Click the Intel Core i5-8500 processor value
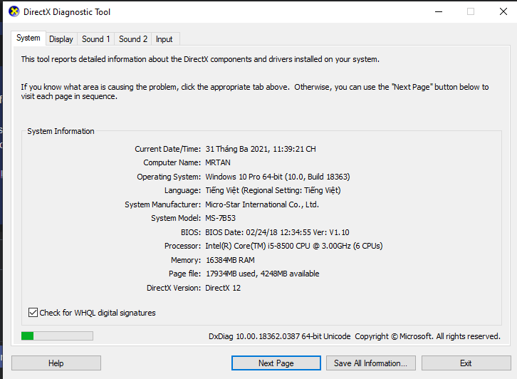517x379 pixels. 294,246
